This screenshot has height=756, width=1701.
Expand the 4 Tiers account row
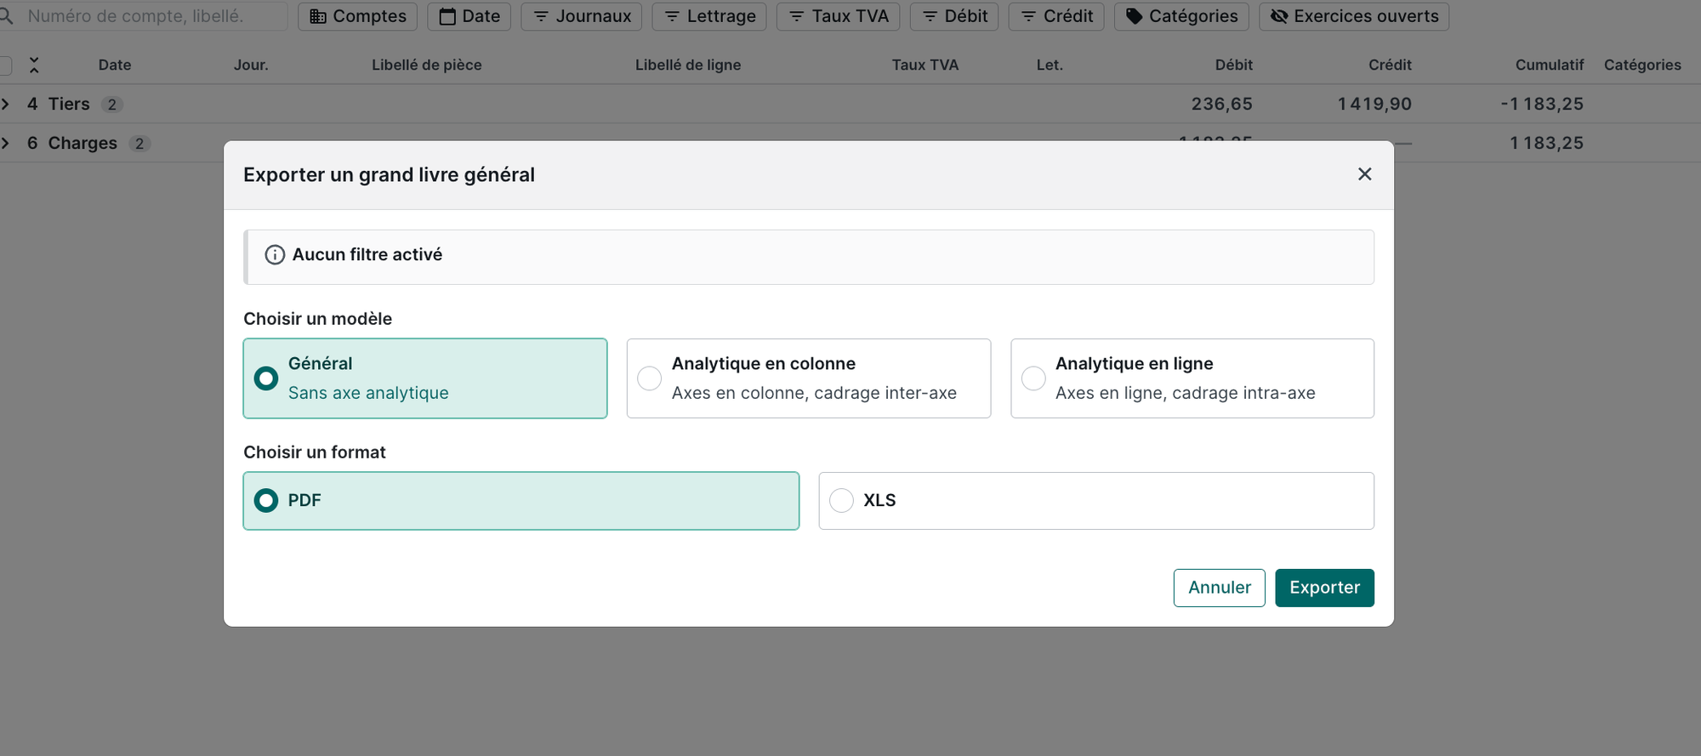coord(6,104)
